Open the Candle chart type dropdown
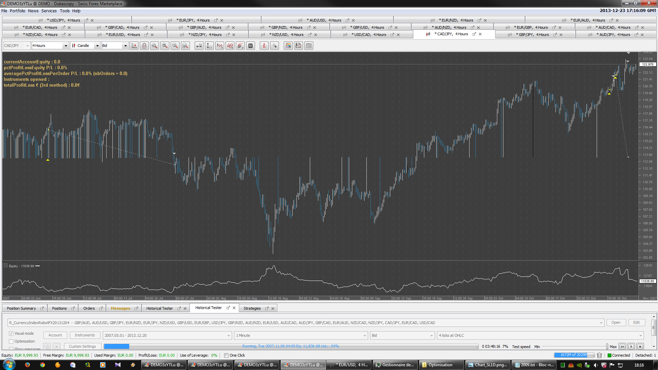This screenshot has width=658, height=370. click(x=85, y=46)
